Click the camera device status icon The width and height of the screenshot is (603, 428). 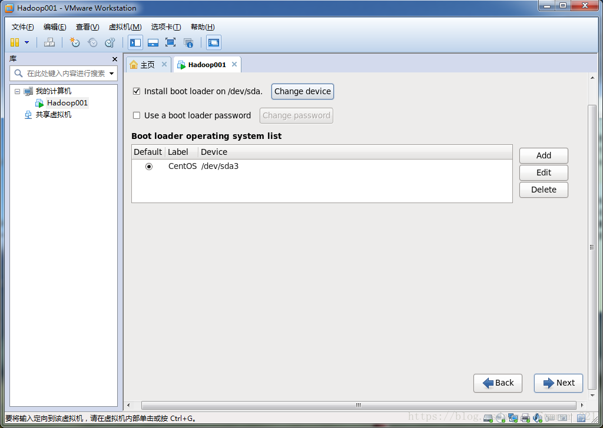pos(562,417)
